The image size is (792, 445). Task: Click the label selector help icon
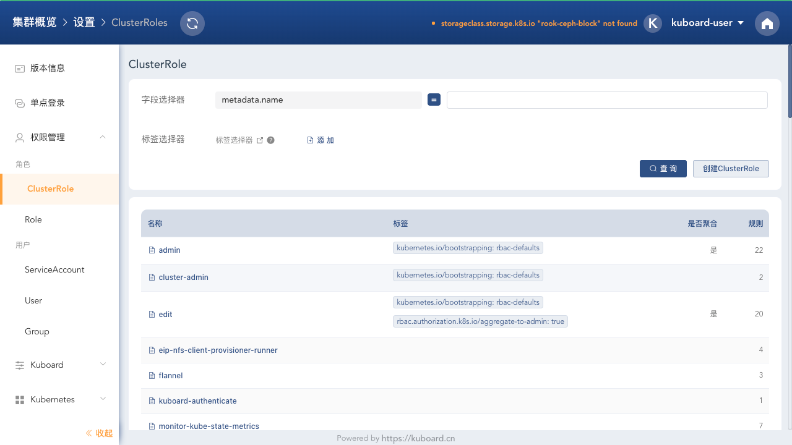pos(270,140)
